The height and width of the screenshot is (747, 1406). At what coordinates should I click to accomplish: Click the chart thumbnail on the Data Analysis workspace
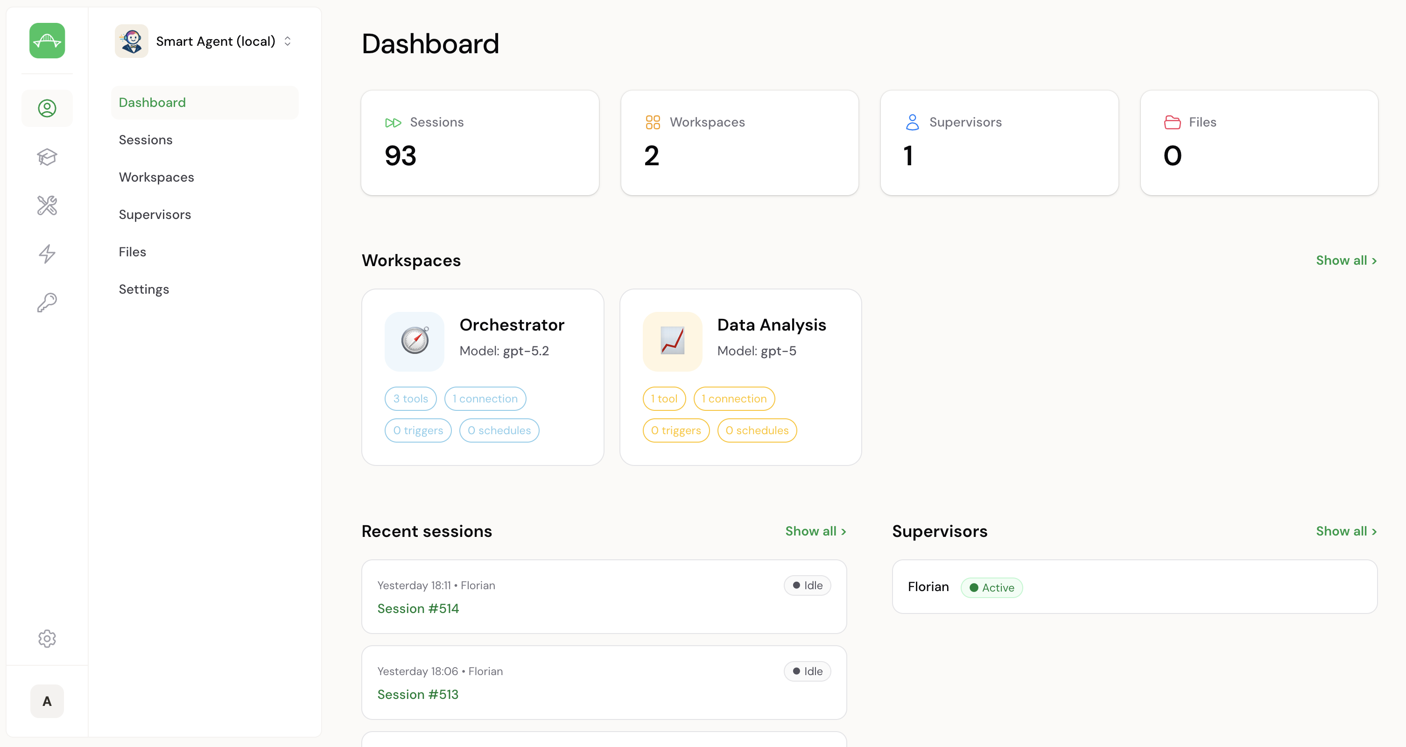coord(672,341)
